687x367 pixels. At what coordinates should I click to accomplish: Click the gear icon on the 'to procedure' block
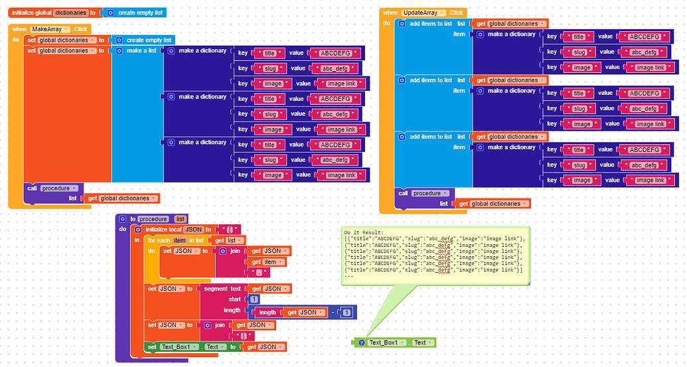(122, 219)
